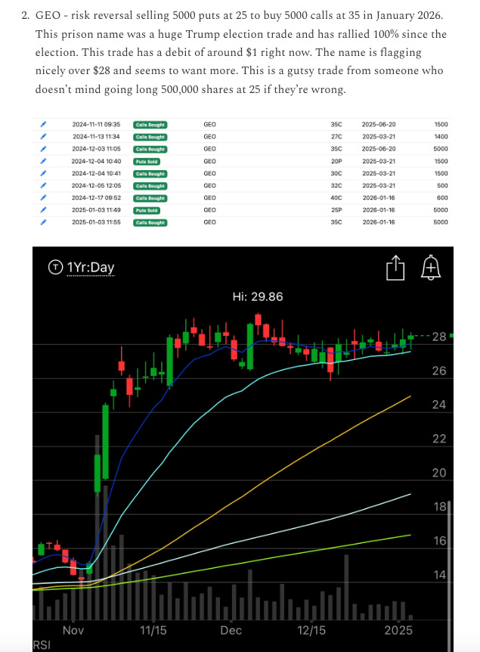480x652 pixels.
Task: Tap the share icon on the chart
Action: [x=395, y=268]
